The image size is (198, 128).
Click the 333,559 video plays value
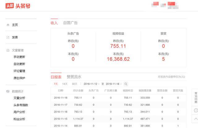[x=145, y=98]
